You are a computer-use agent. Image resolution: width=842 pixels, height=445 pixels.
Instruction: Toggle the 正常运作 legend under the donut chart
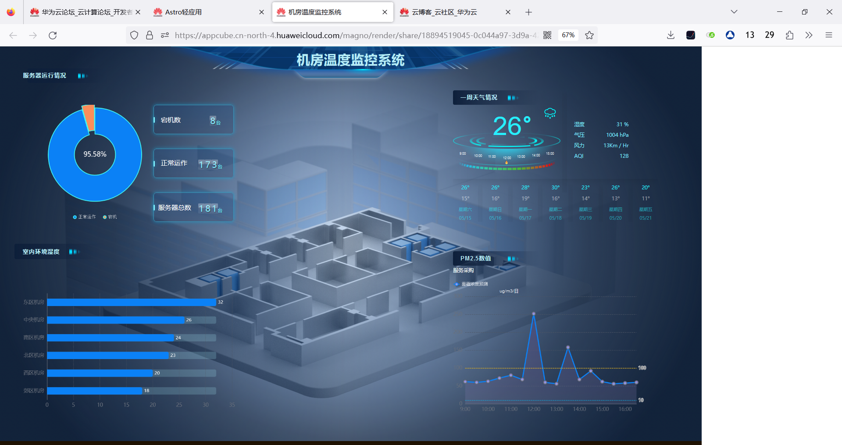pos(84,217)
